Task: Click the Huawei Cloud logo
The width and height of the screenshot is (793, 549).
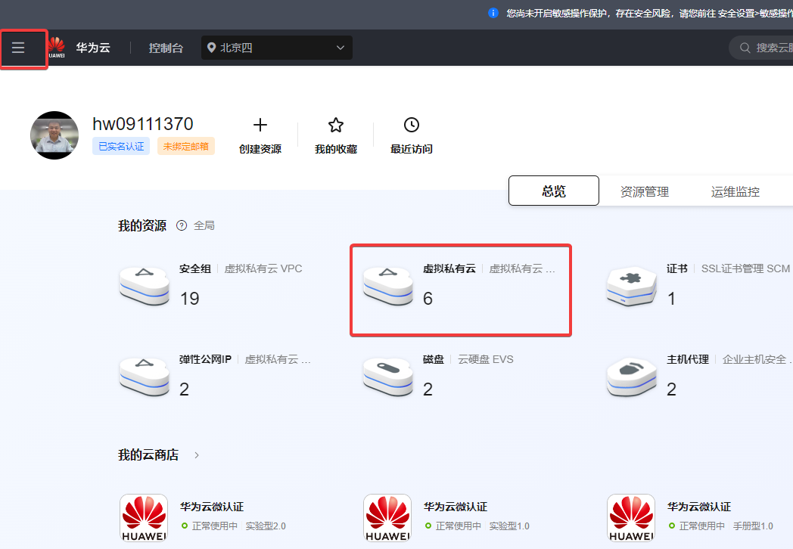Action: click(57, 48)
